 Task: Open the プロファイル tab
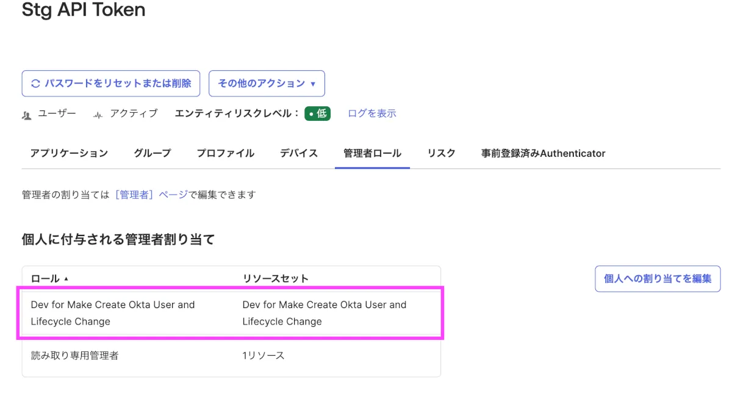(225, 153)
